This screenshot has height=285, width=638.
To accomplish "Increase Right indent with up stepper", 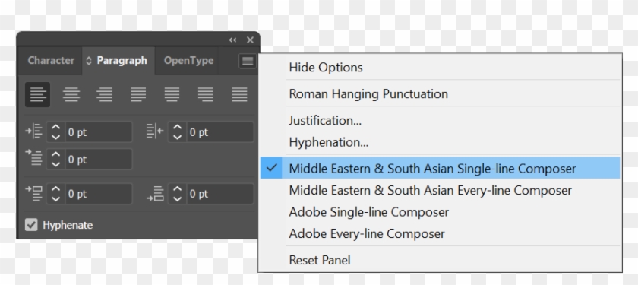I will click(x=177, y=127).
